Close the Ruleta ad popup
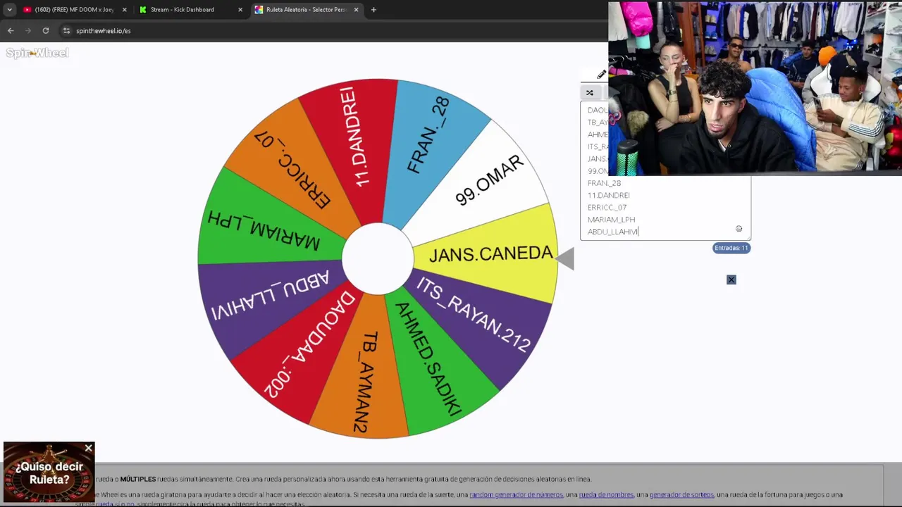 tap(88, 448)
